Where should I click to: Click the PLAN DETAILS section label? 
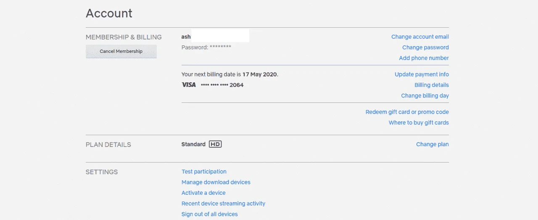pos(108,144)
